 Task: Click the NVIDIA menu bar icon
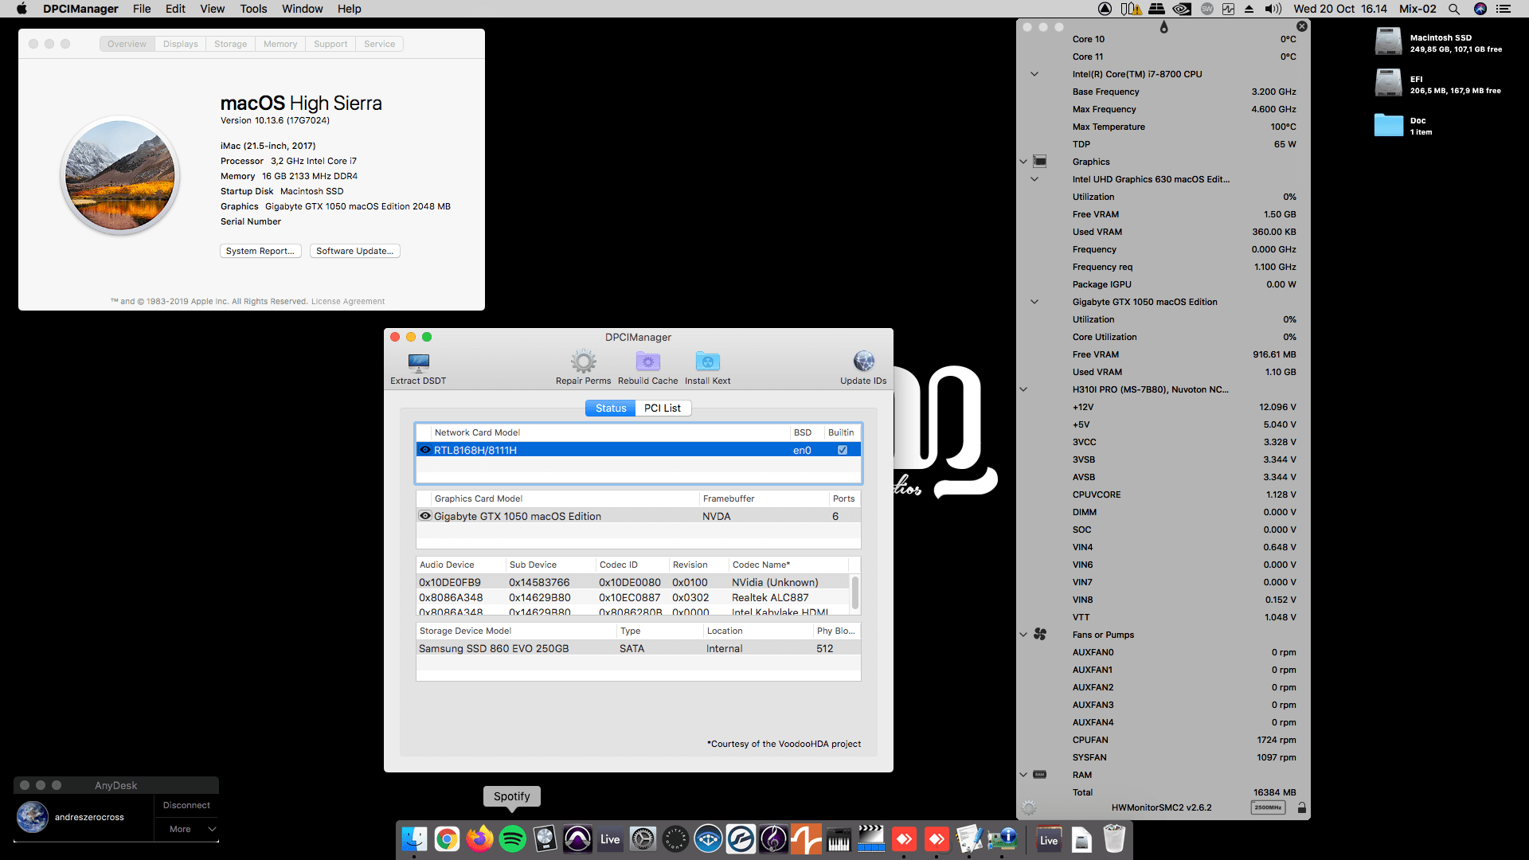pos(1182,9)
